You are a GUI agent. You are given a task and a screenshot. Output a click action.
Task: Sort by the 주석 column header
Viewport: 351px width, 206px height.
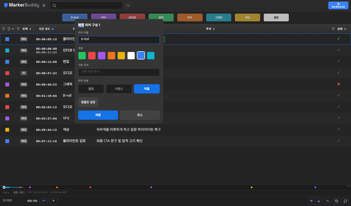tap(210, 29)
